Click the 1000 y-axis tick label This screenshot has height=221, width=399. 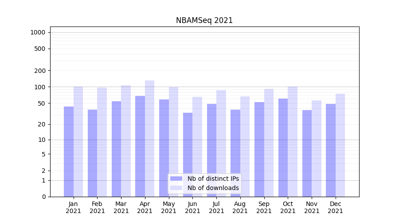tap(38, 32)
